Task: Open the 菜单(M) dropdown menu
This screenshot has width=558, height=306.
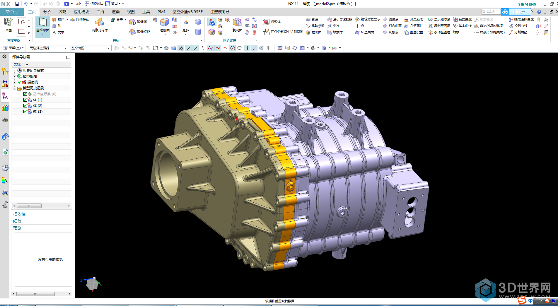Action: 13,48
